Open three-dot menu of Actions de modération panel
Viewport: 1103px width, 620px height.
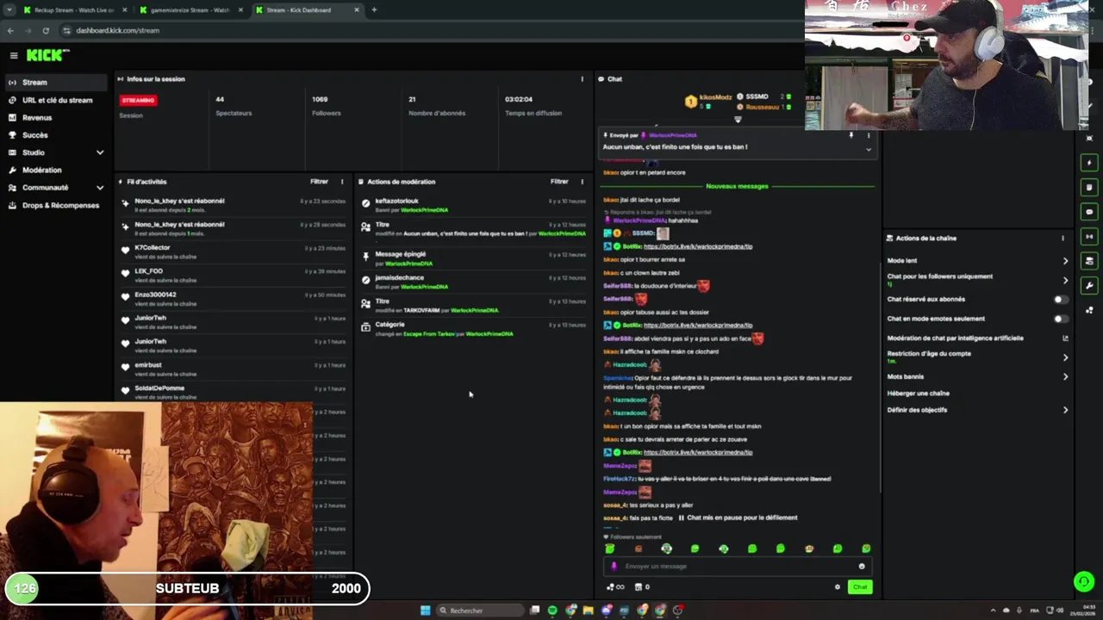pyautogui.click(x=582, y=182)
